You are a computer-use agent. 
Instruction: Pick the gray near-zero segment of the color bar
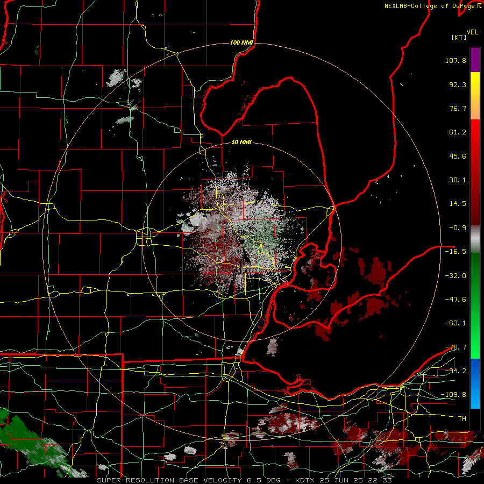pos(475,239)
